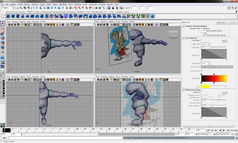The image size is (238, 143).
Task: Open the shelf menu arrow left of shelf
Action: [3, 18]
